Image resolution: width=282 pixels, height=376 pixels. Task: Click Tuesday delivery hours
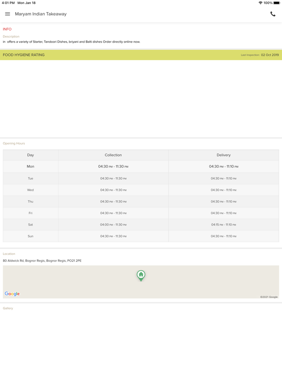[x=224, y=178]
